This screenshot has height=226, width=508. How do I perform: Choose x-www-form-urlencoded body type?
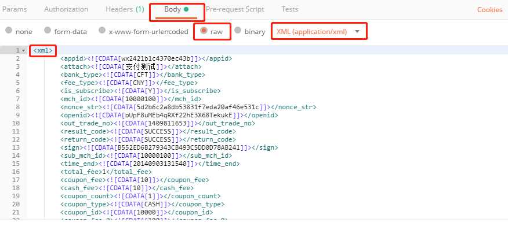tap(102, 31)
